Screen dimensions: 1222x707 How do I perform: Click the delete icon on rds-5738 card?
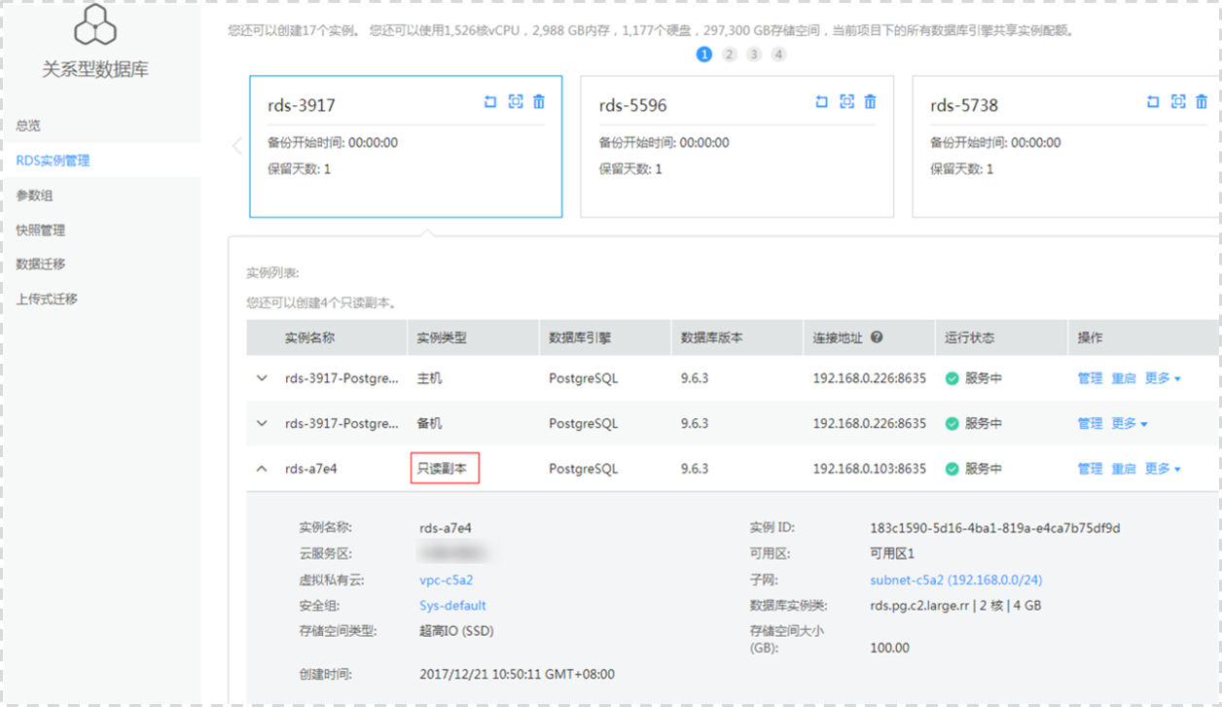(x=1202, y=101)
